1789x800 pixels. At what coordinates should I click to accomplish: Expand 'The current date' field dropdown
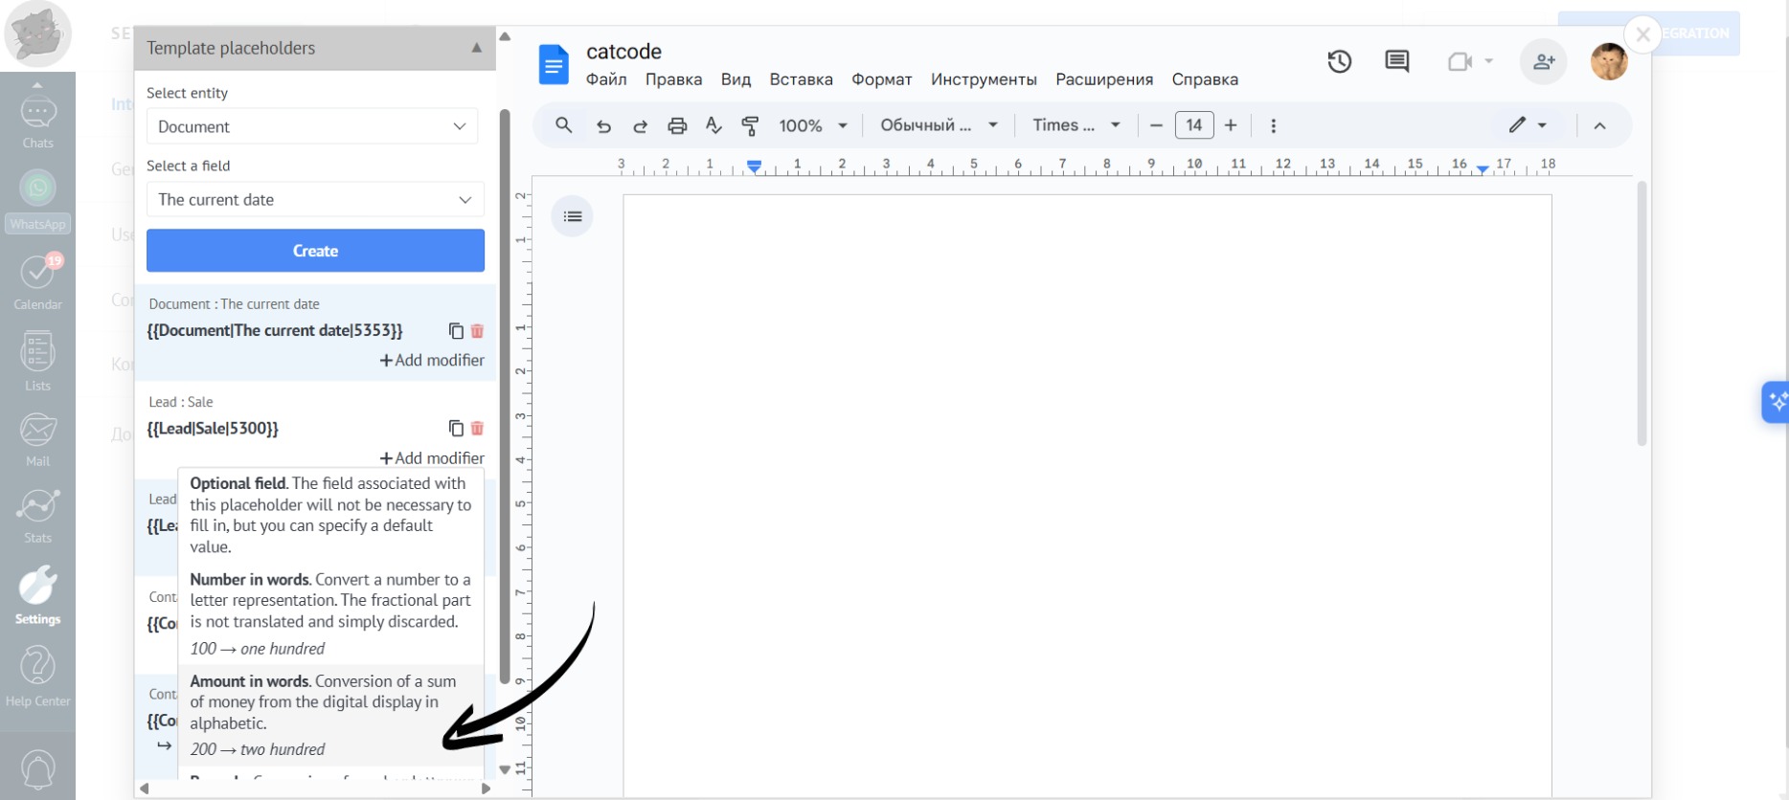pyautogui.click(x=315, y=199)
